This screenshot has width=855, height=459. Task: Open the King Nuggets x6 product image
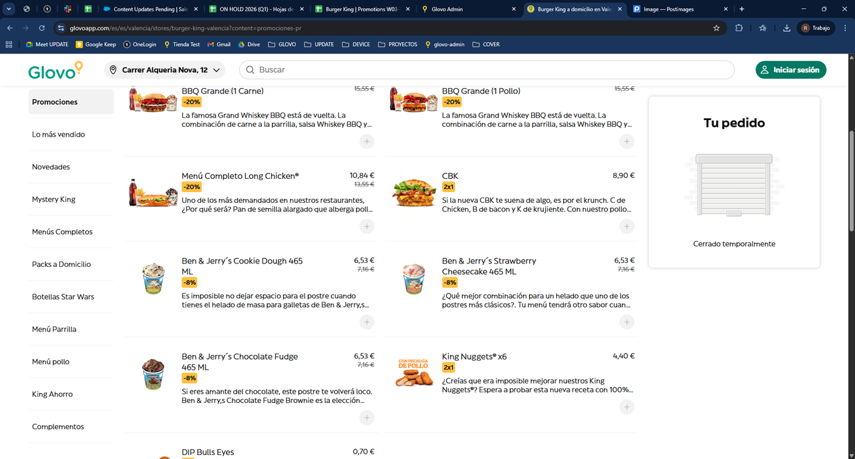pos(413,374)
